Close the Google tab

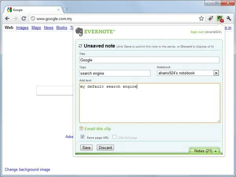[x=58, y=10]
